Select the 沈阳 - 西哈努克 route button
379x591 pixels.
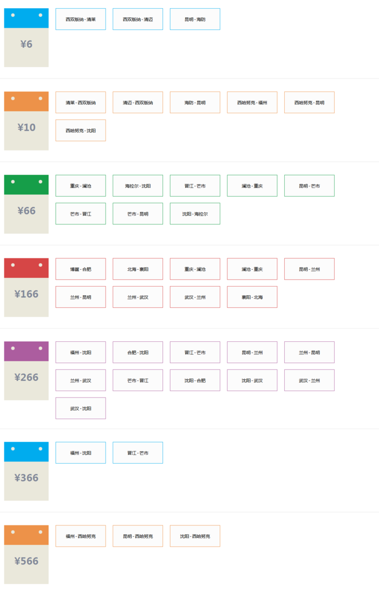tap(195, 536)
